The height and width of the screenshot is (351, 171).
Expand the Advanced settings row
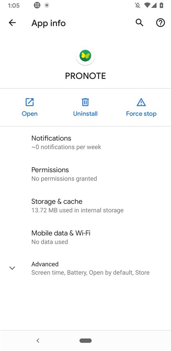click(x=85, y=268)
